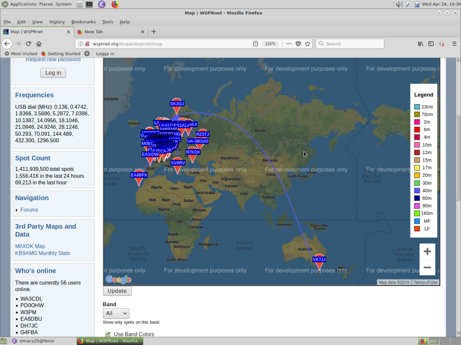Click the 160m legend color swatch
Viewport: 461px width, 345px height.
click(x=417, y=213)
